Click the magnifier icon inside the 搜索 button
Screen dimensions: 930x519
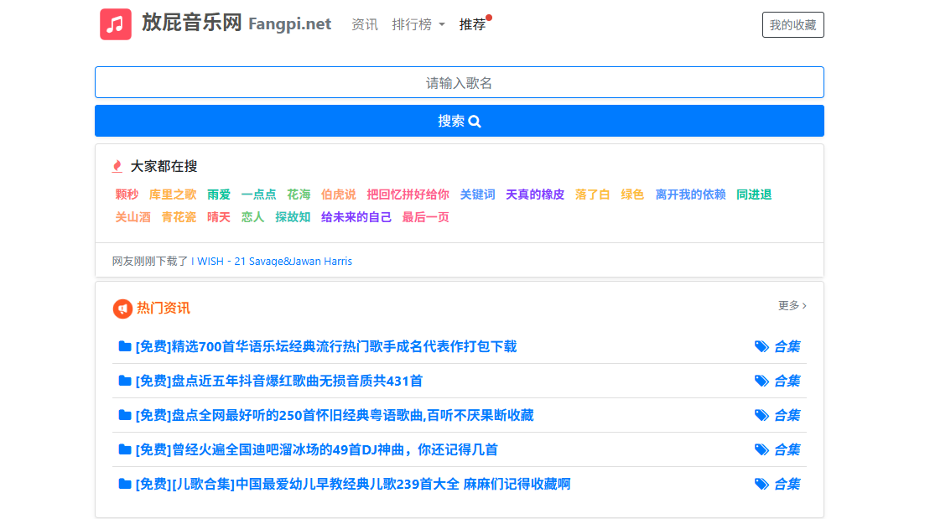475,121
